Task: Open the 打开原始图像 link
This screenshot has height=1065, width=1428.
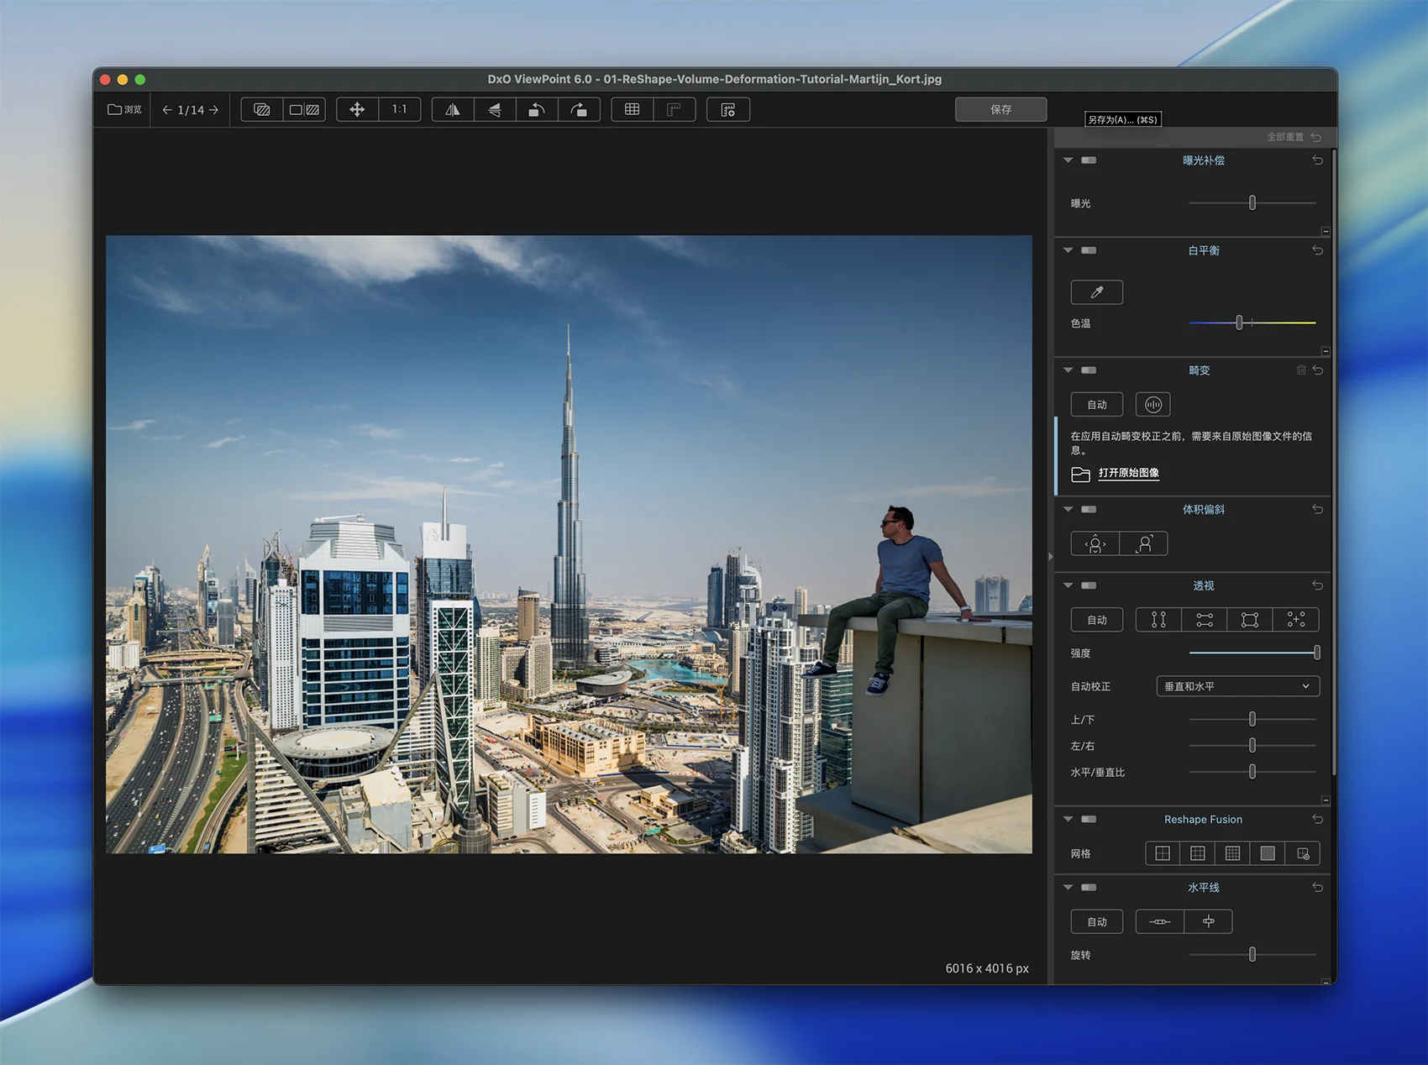Action: [1129, 473]
